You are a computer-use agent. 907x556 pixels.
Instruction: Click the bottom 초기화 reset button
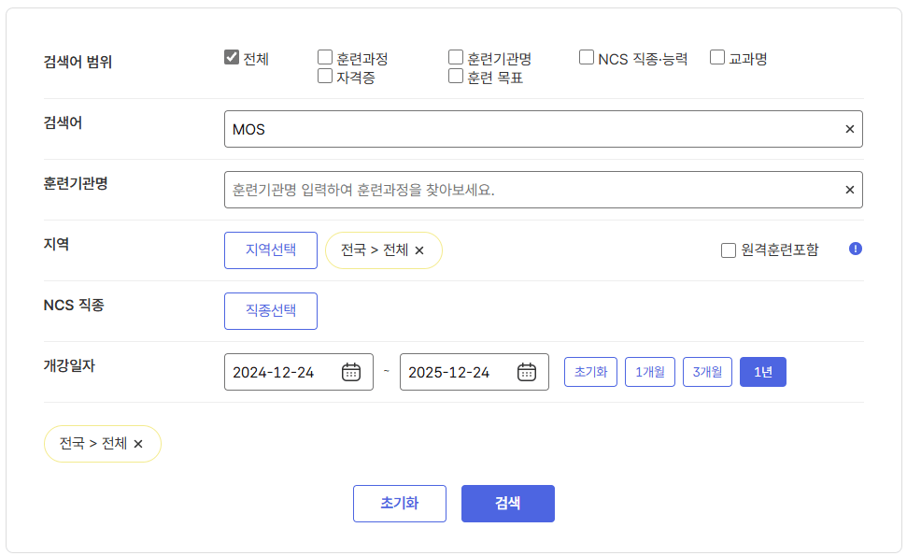click(400, 503)
